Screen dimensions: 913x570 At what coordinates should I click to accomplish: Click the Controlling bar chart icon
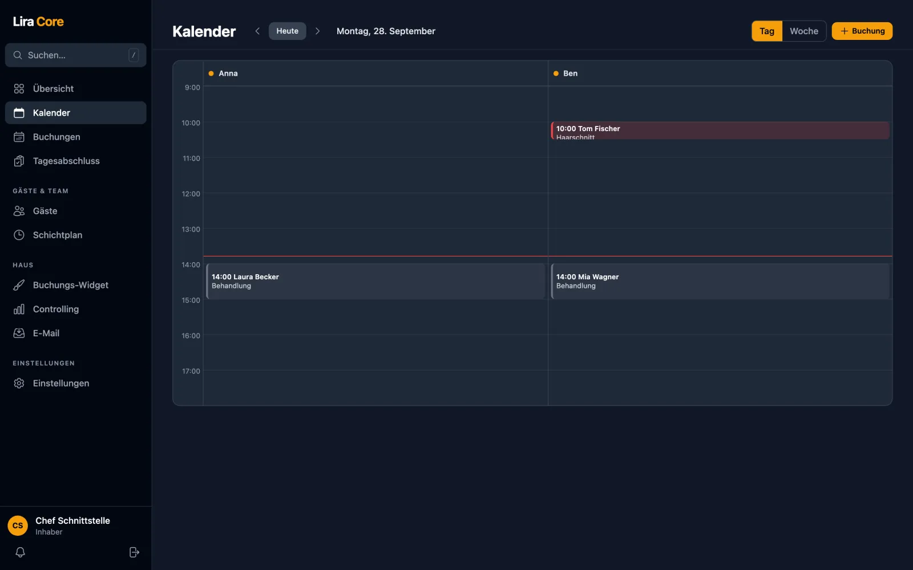point(19,309)
